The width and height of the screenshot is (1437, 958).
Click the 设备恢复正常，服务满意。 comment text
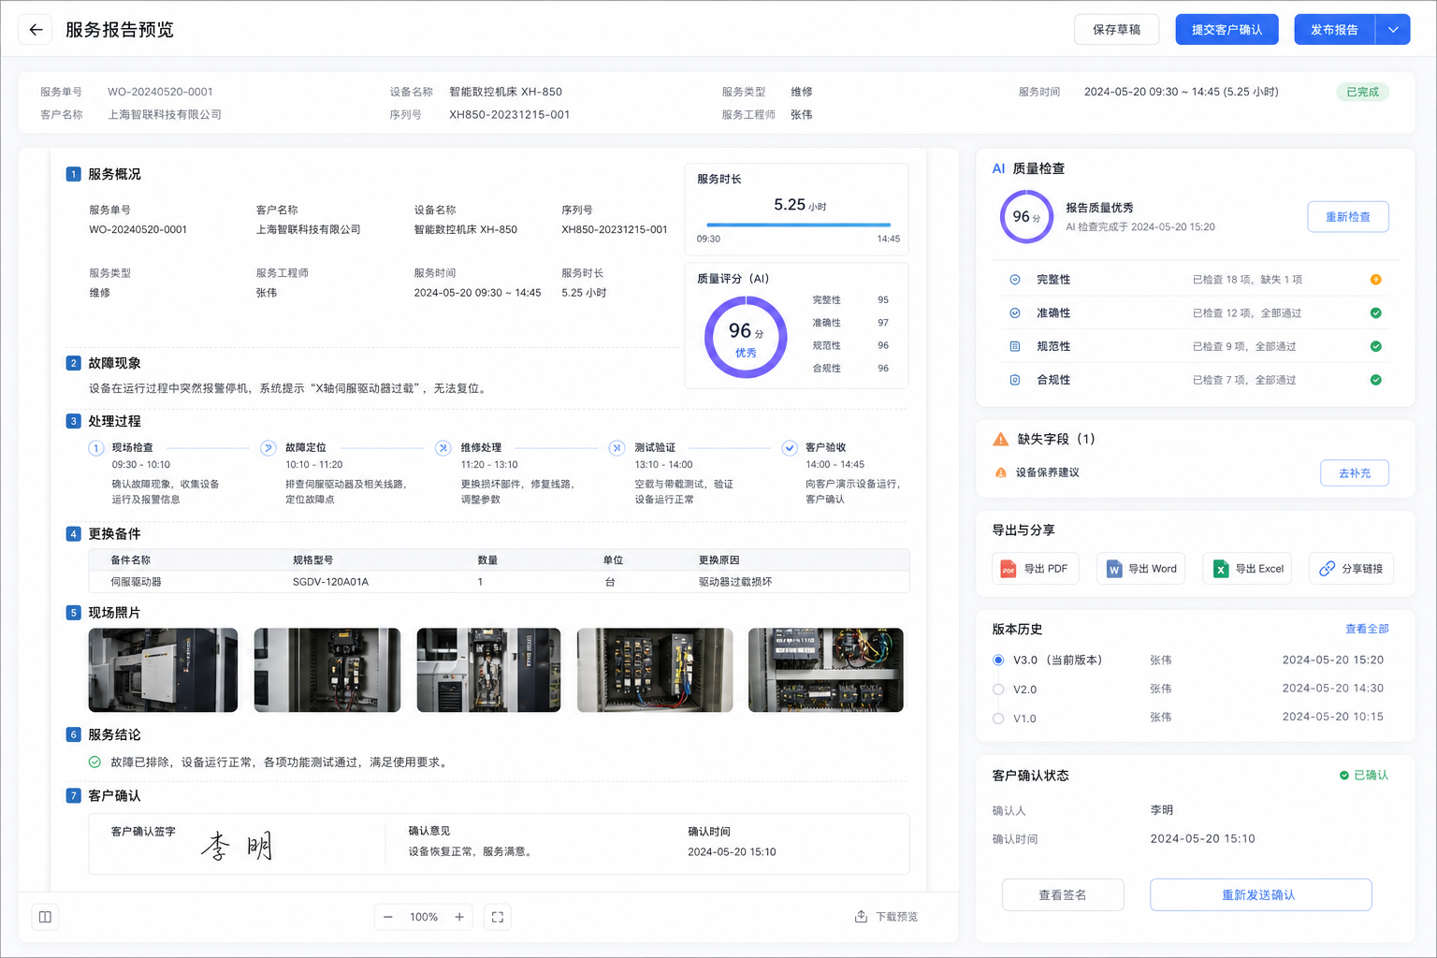(471, 852)
